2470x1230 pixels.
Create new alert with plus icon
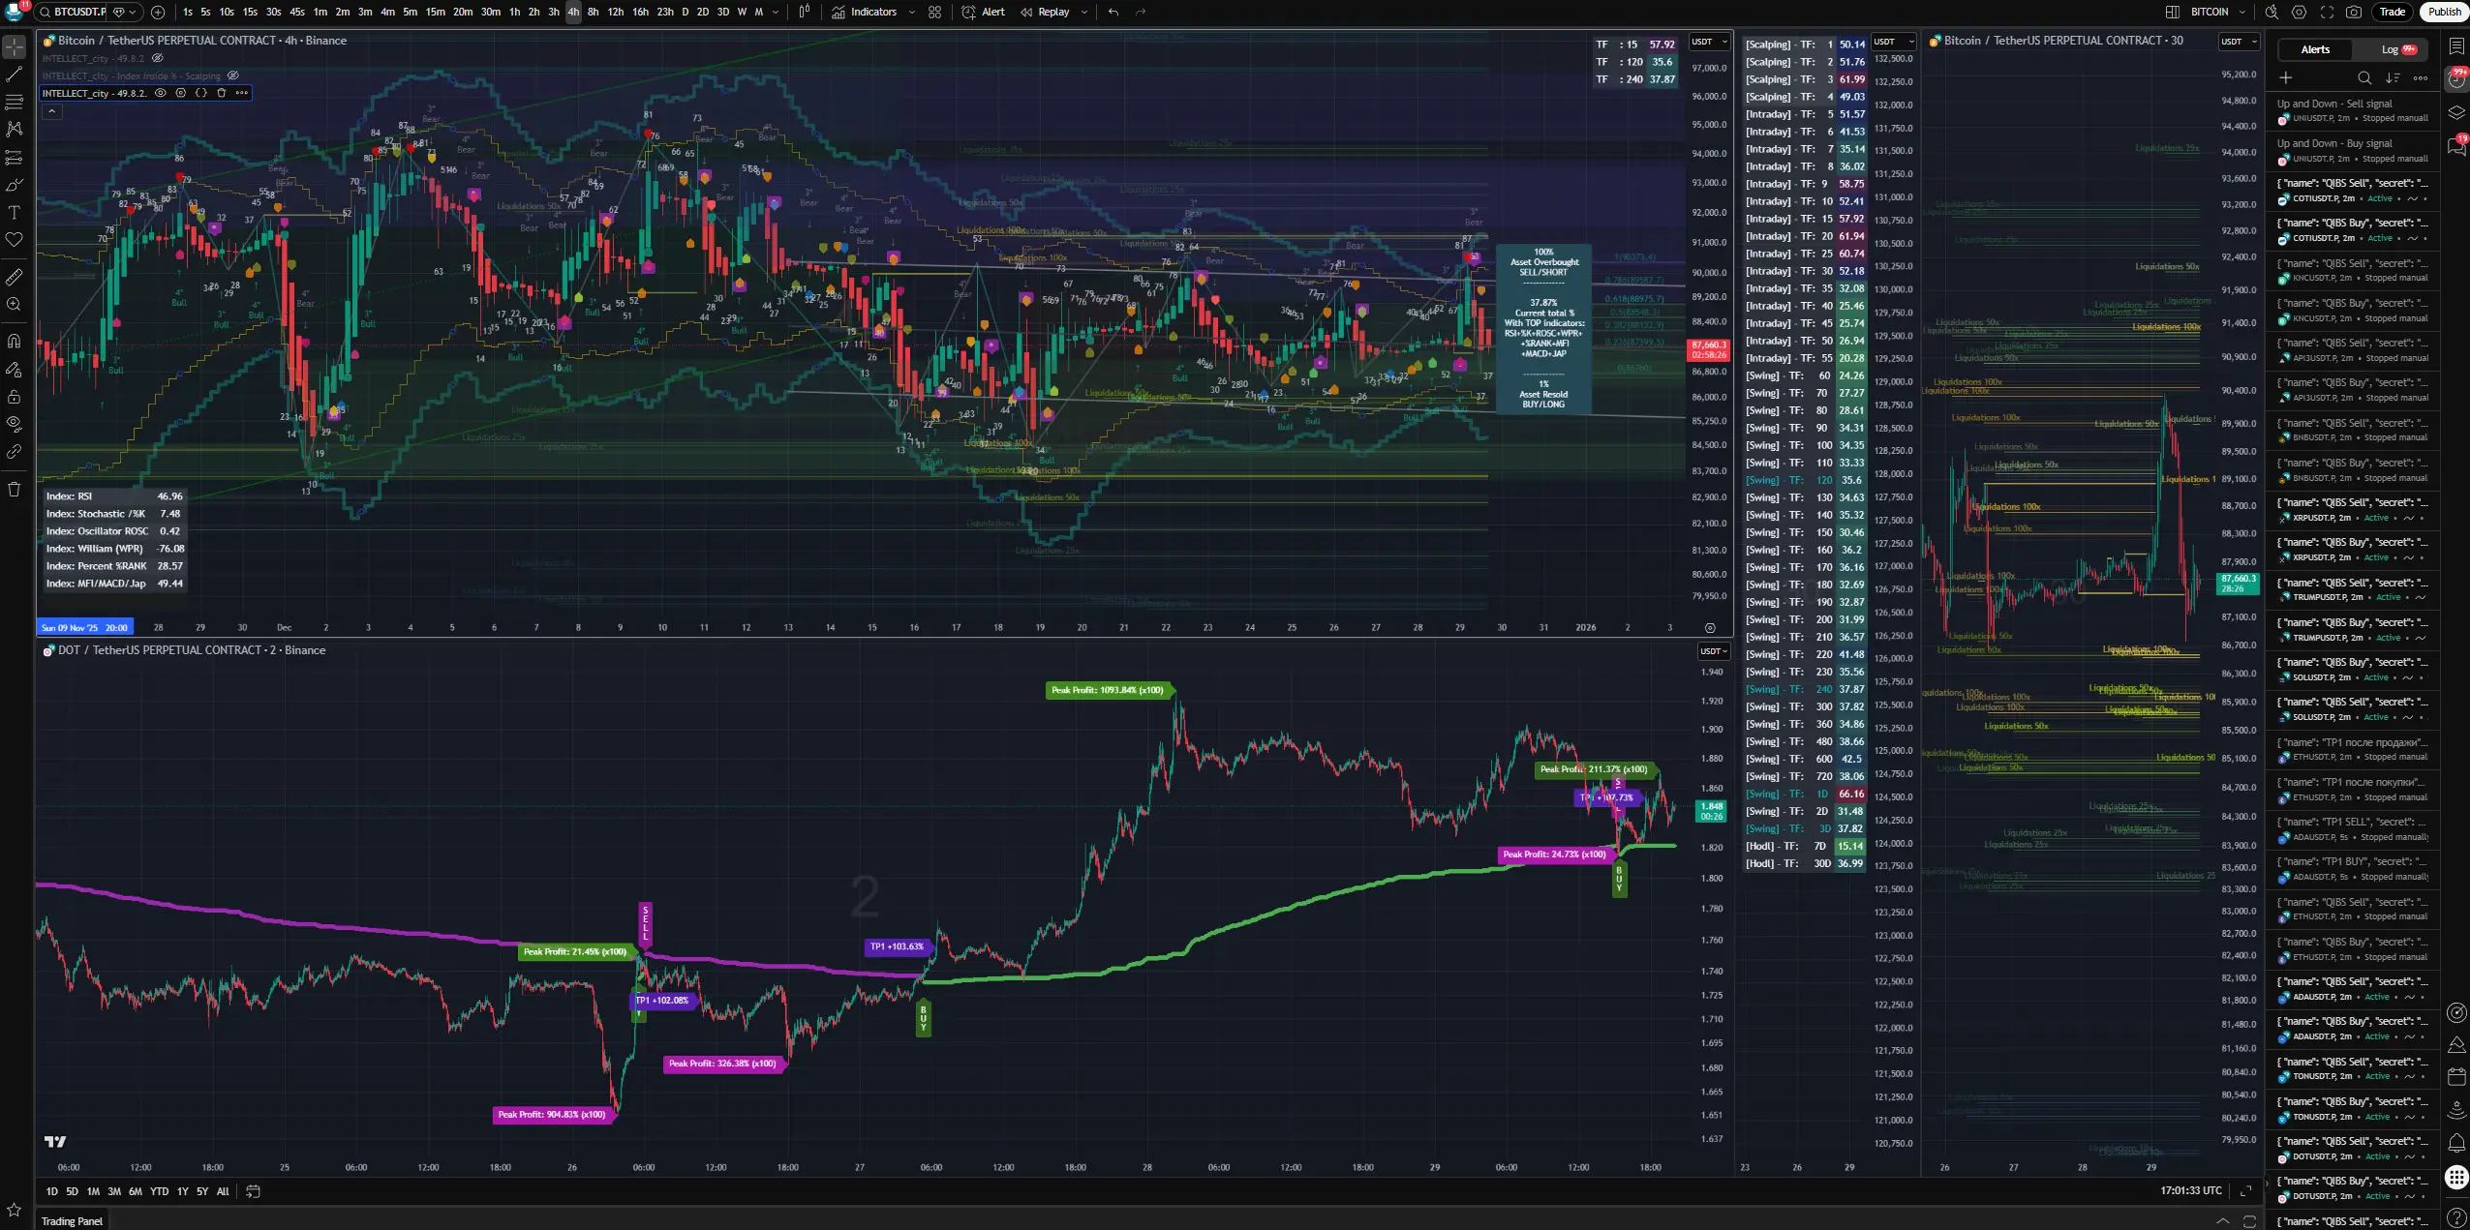pyautogui.click(x=2286, y=77)
